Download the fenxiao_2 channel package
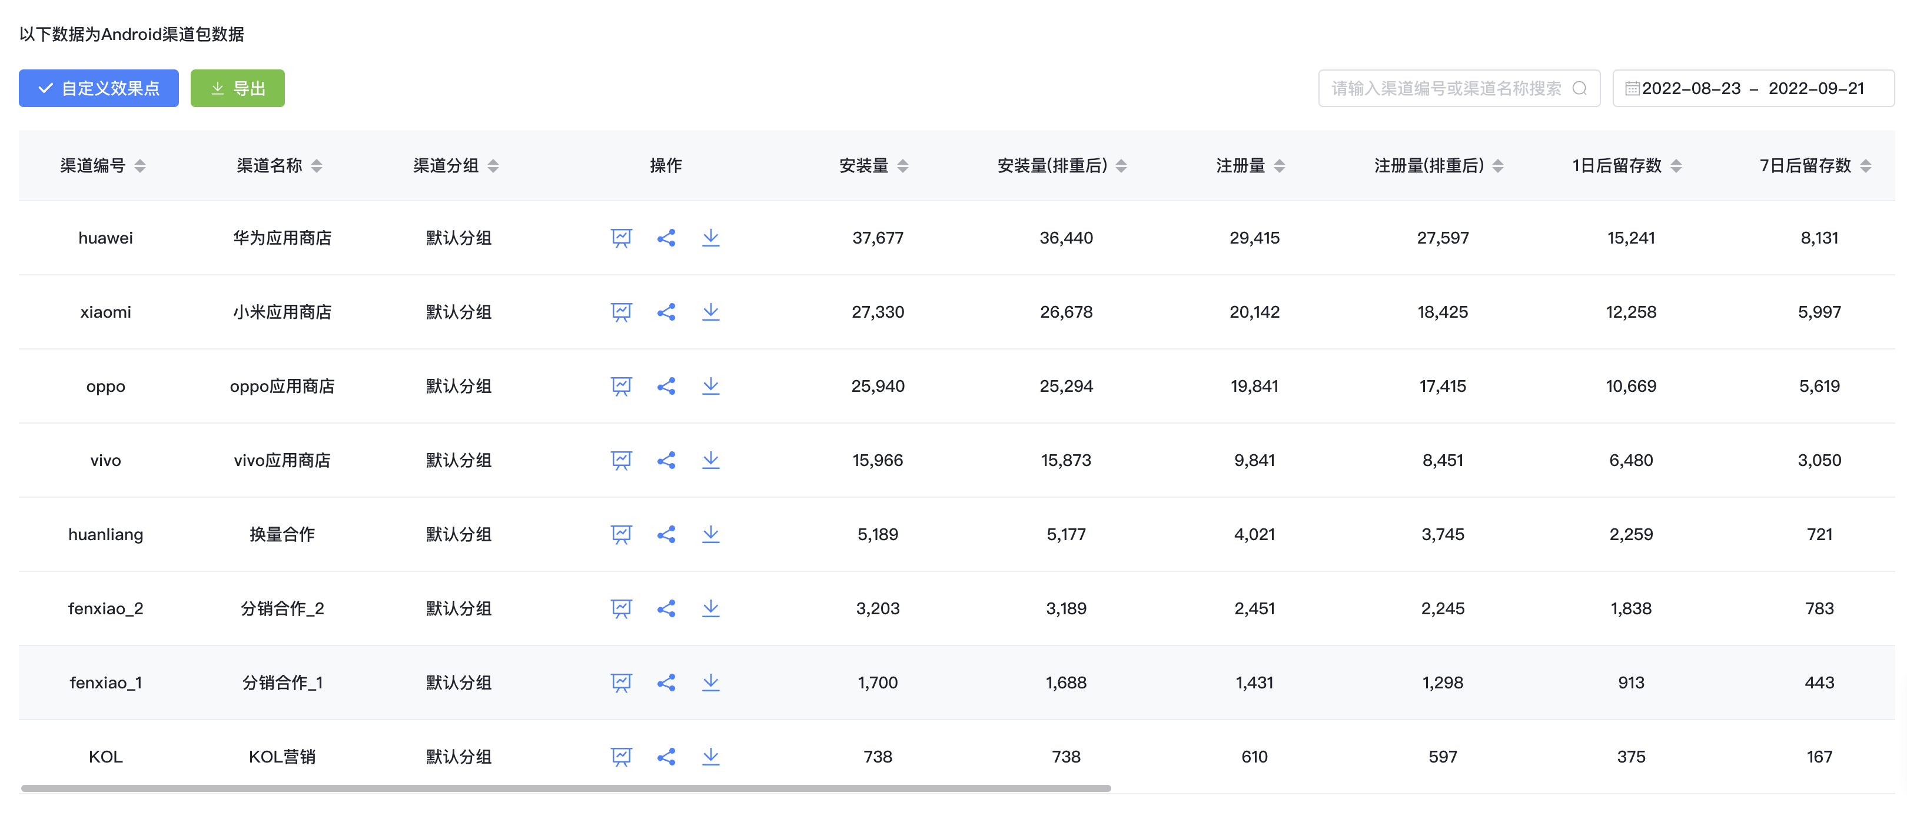This screenshot has height=819, width=1907. tap(710, 608)
